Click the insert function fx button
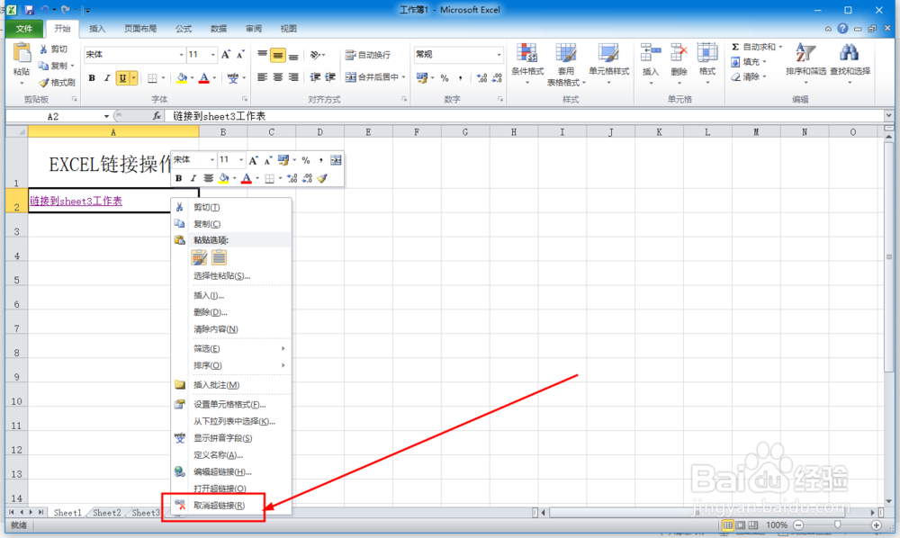The height and width of the screenshot is (538, 900). point(157,116)
